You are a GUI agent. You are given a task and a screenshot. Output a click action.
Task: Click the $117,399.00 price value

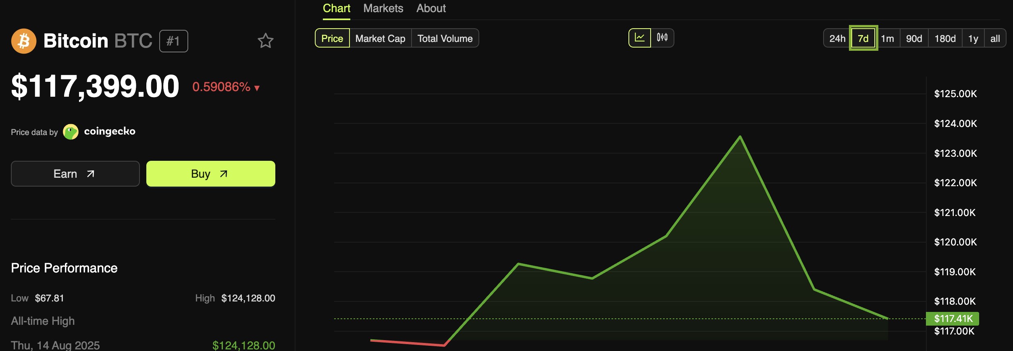[95, 86]
